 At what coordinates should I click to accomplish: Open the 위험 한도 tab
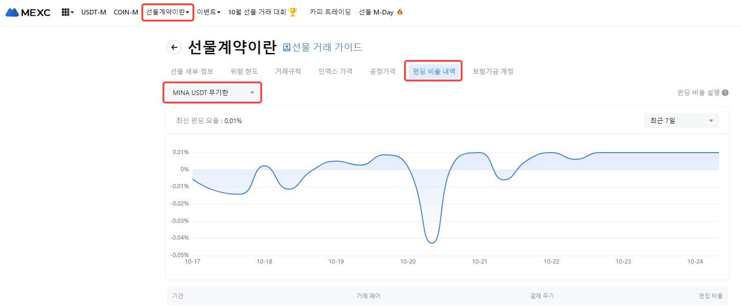[244, 71]
